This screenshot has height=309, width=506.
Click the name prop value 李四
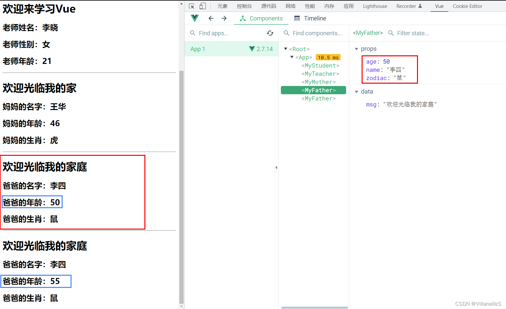tap(396, 70)
